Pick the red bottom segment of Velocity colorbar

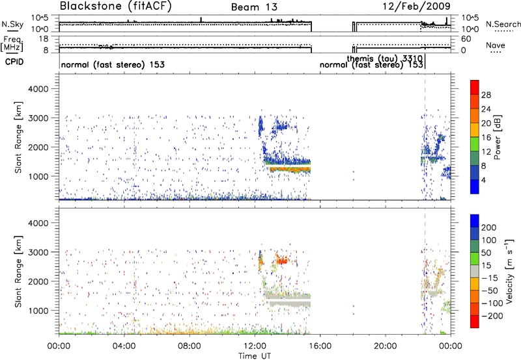click(475, 322)
